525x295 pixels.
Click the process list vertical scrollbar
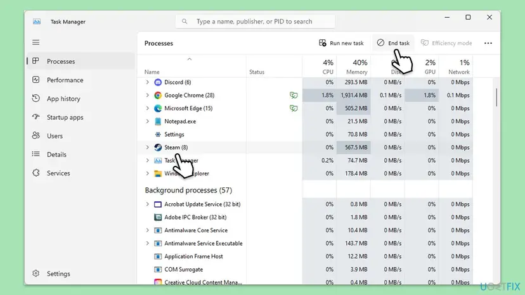(x=496, y=97)
